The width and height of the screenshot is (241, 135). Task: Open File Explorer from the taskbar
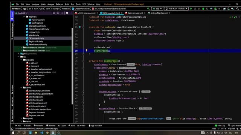[36, 133]
